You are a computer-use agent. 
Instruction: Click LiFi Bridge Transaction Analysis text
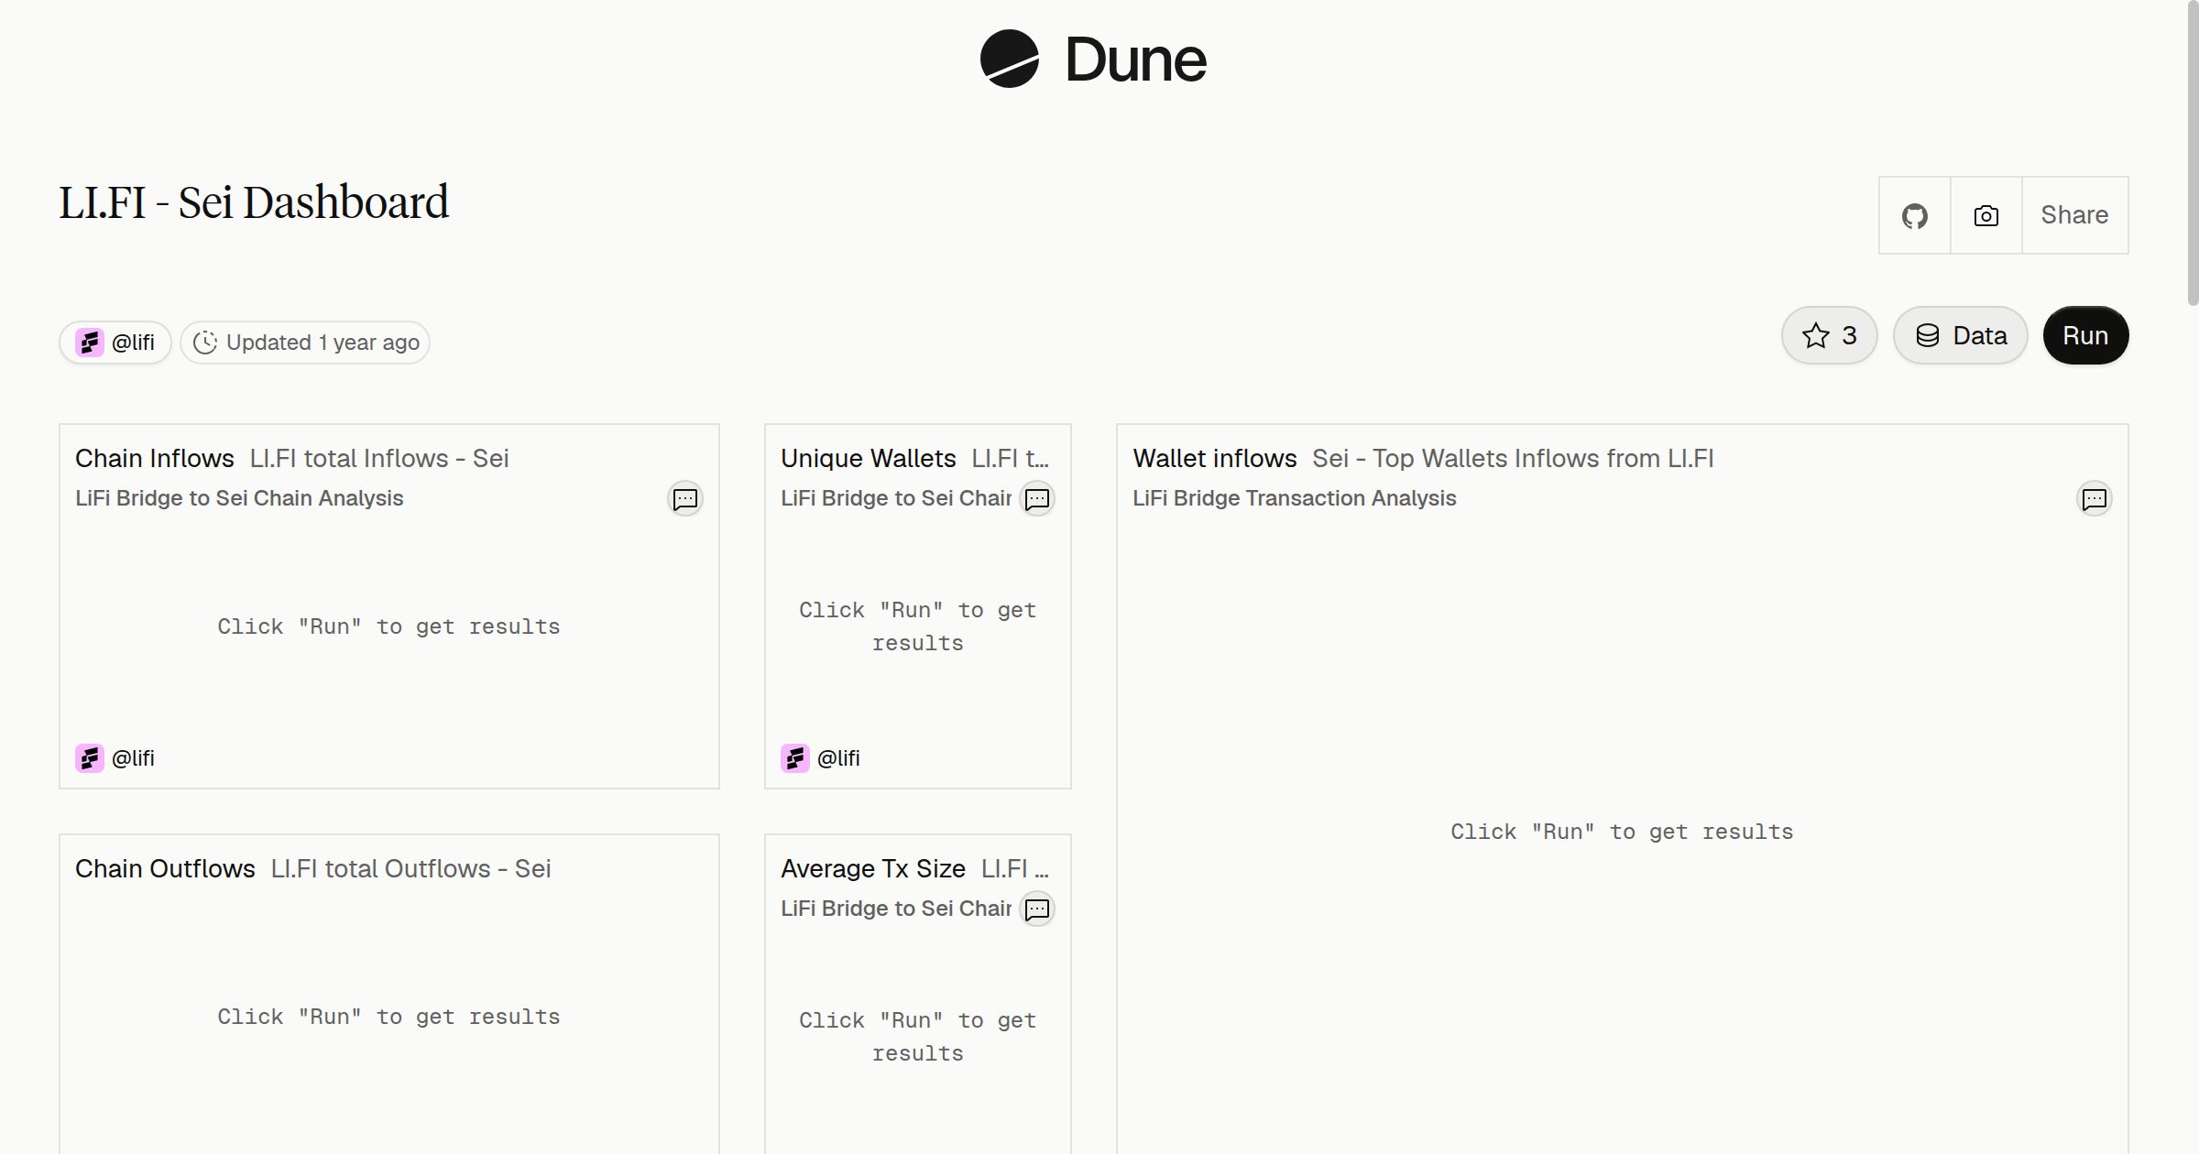point(1295,498)
